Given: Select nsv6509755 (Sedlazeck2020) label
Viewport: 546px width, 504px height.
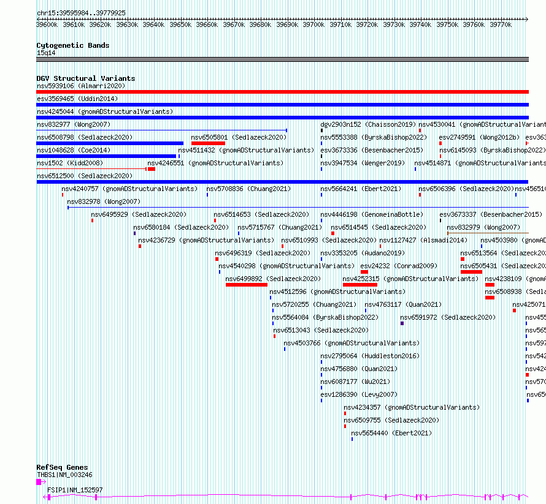Looking at the screenshot, I should [x=391, y=420].
